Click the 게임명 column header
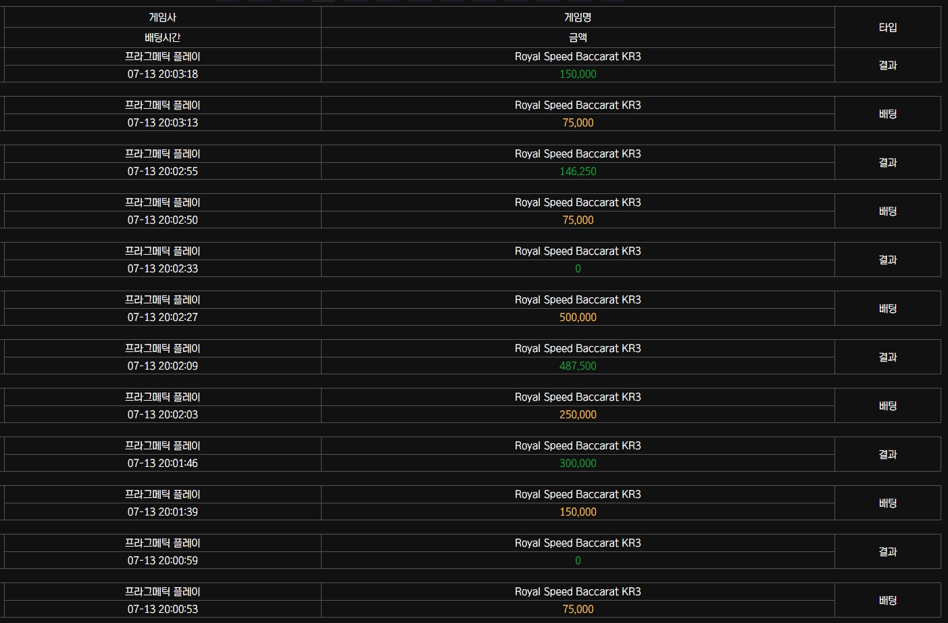The image size is (948, 623). click(x=578, y=18)
